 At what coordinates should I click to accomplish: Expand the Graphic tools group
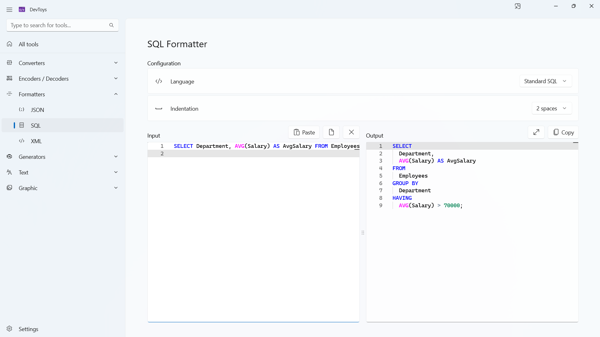[63, 188]
